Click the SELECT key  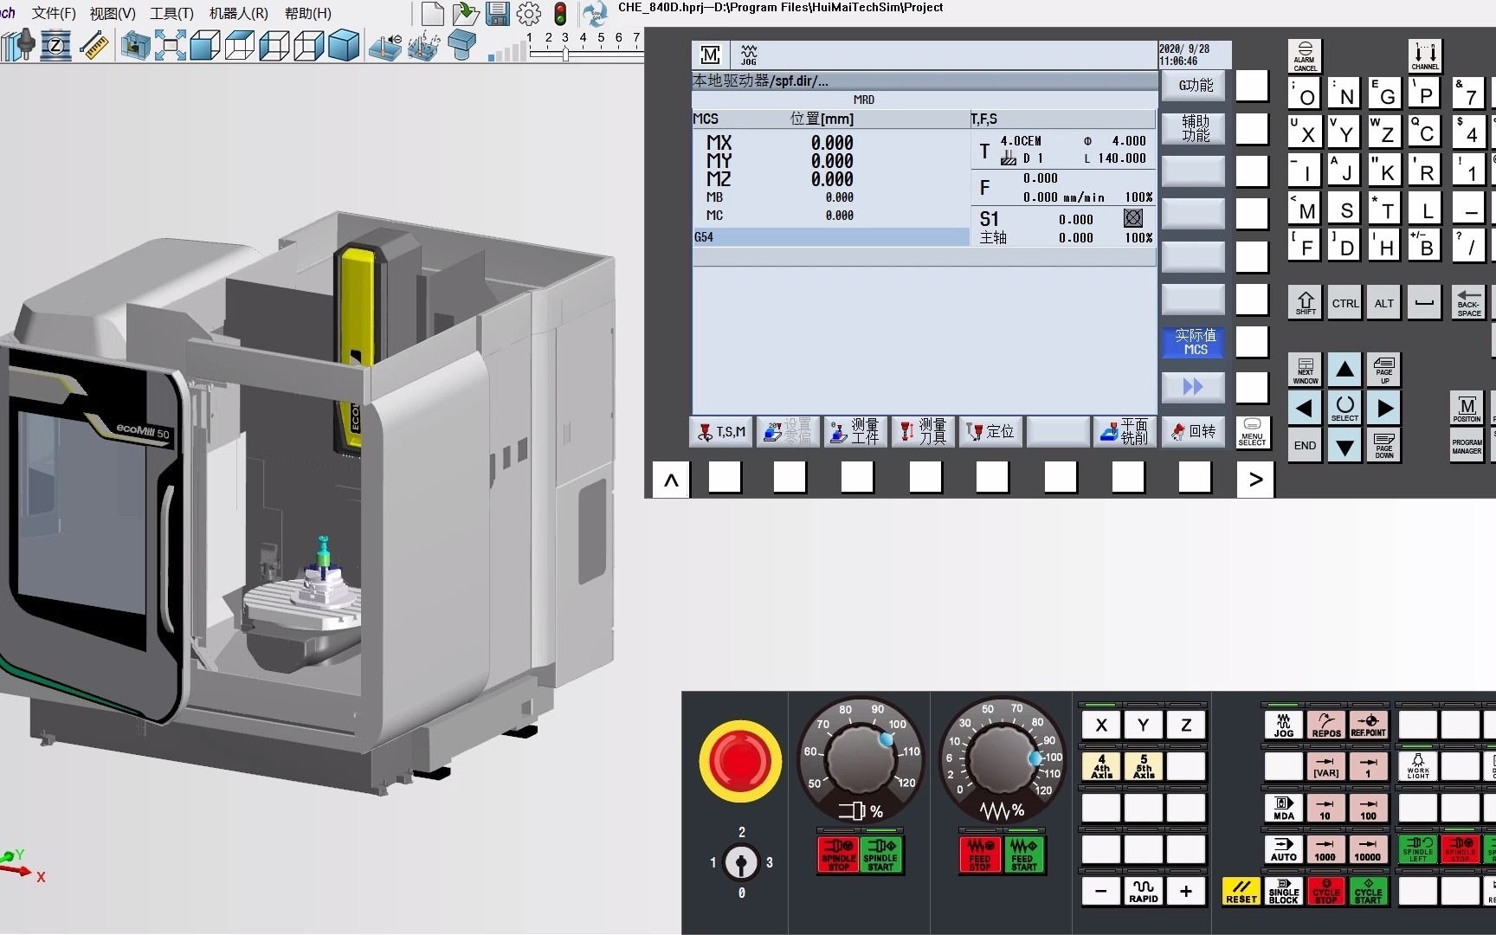click(x=1344, y=408)
